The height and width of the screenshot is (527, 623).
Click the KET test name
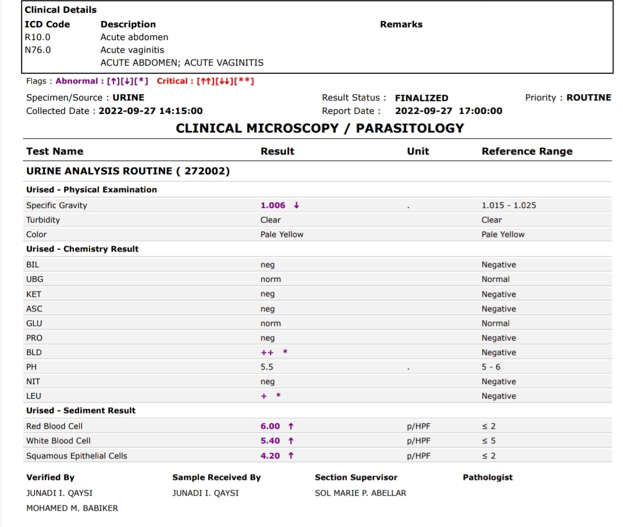tap(34, 294)
